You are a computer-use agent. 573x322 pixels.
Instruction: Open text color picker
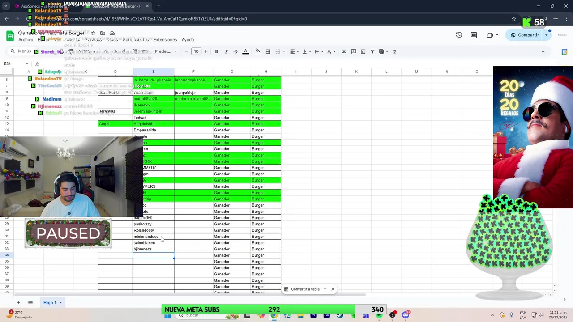(x=246, y=51)
